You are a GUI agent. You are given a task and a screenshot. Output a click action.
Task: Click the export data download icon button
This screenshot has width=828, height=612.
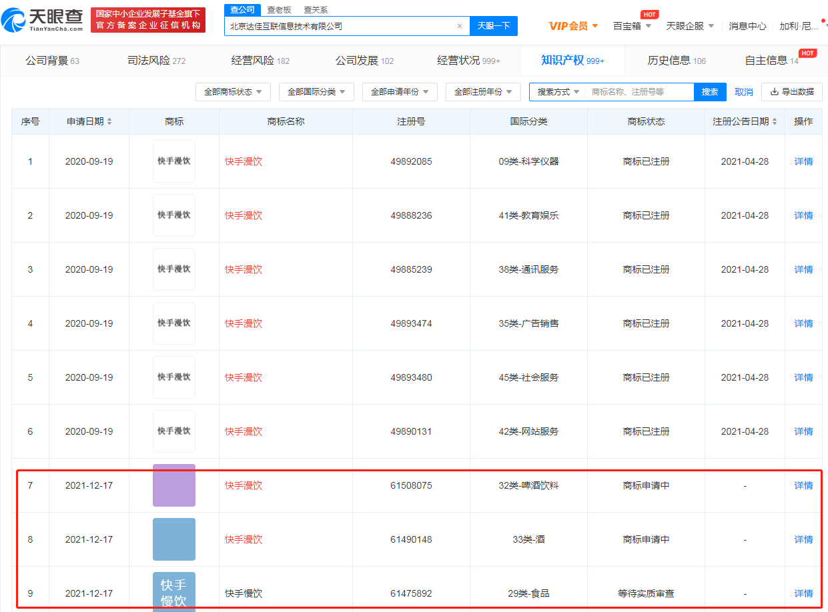792,92
